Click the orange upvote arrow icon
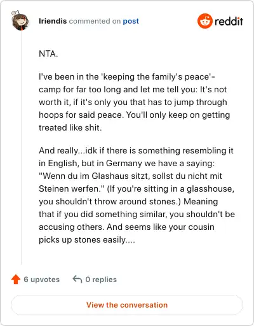Viewport: 254px width, 326px height. (x=16, y=280)
